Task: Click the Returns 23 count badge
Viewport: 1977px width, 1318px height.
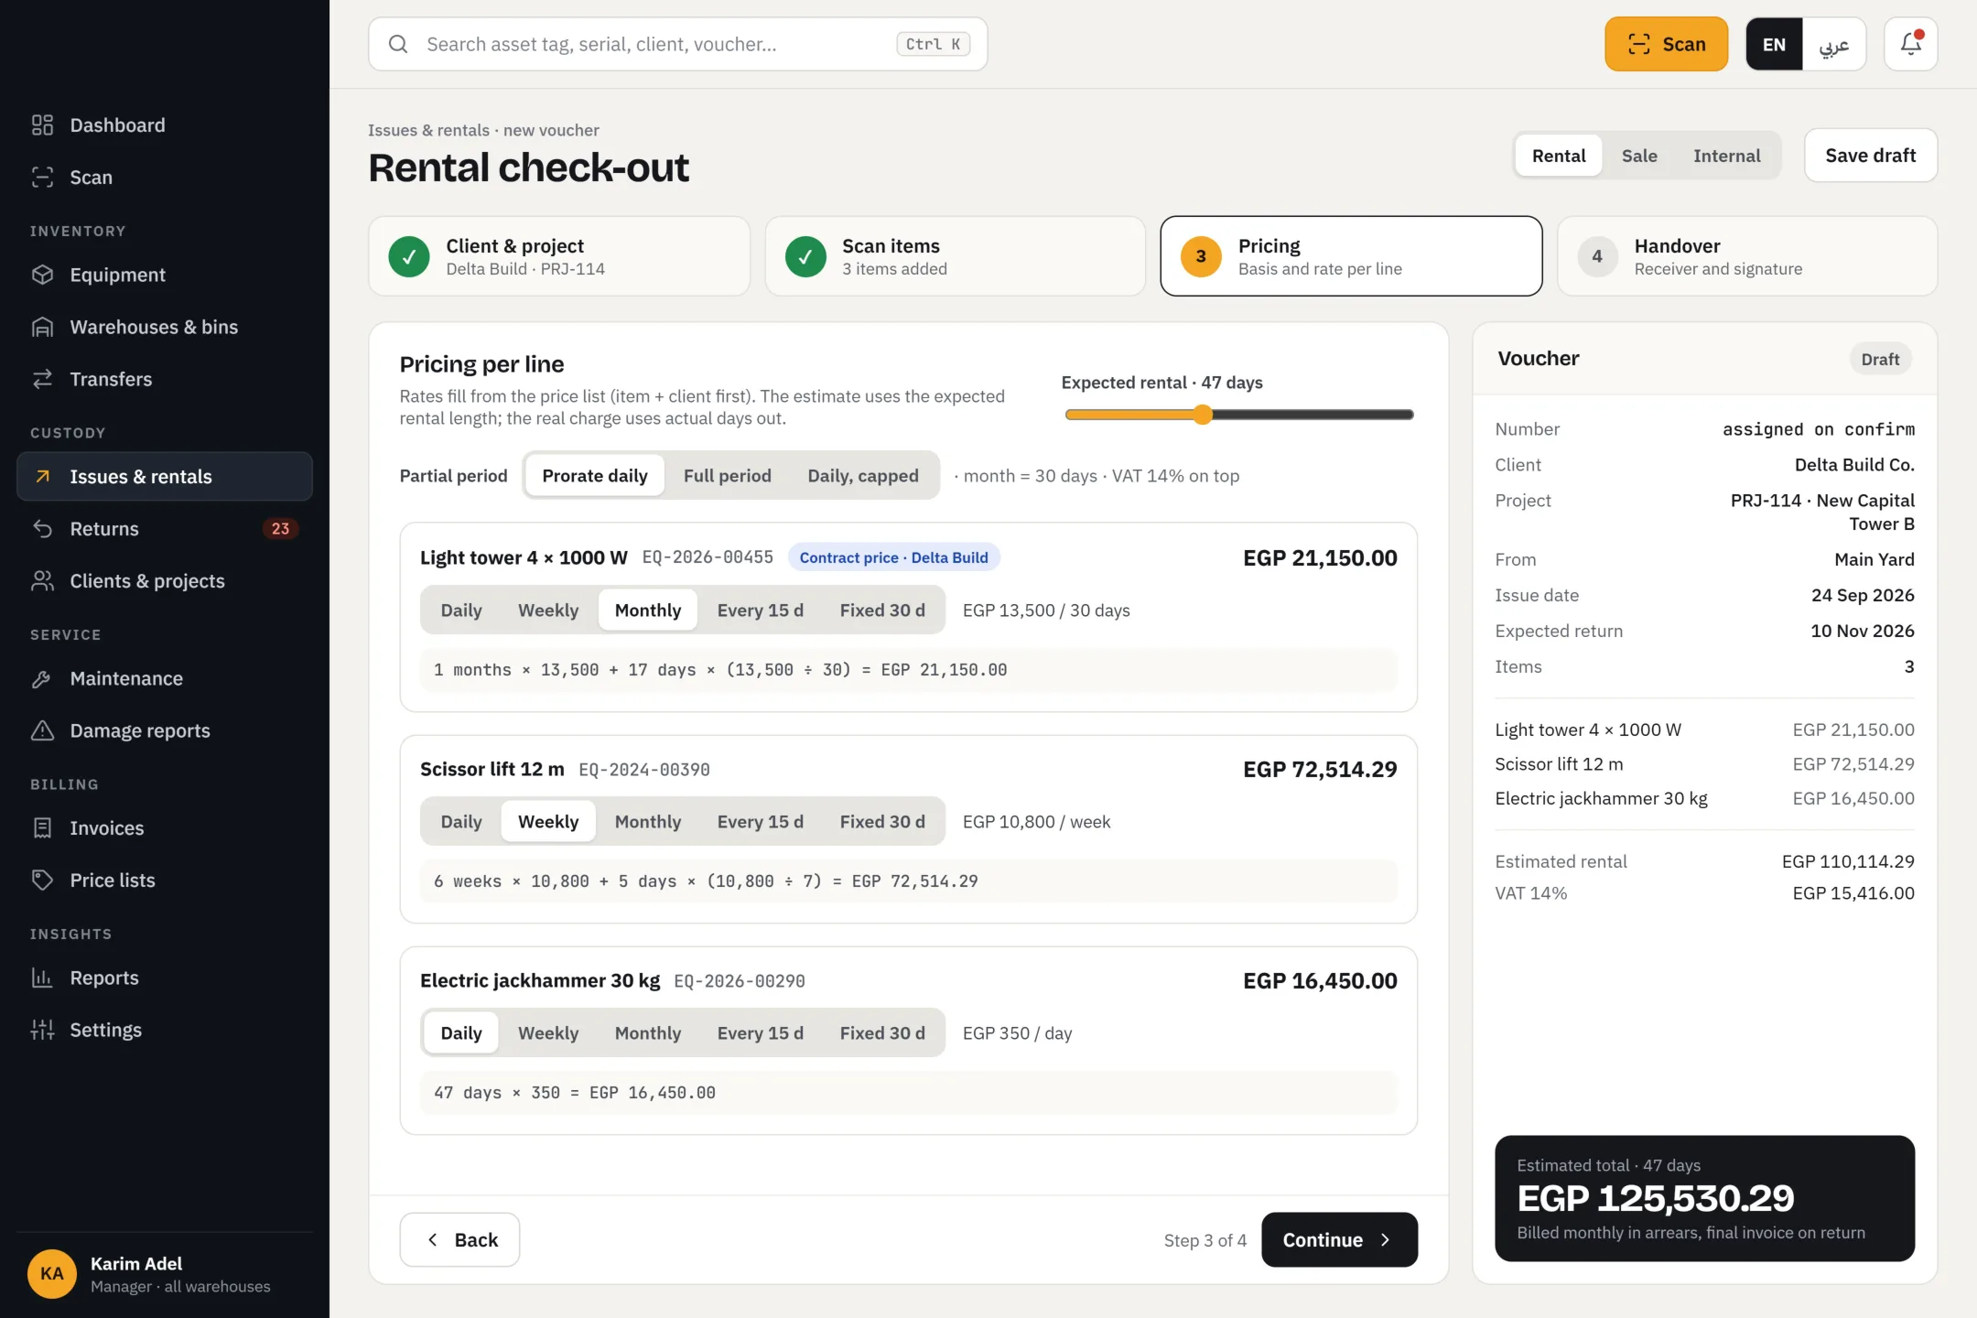Action: tap(280, 528)
